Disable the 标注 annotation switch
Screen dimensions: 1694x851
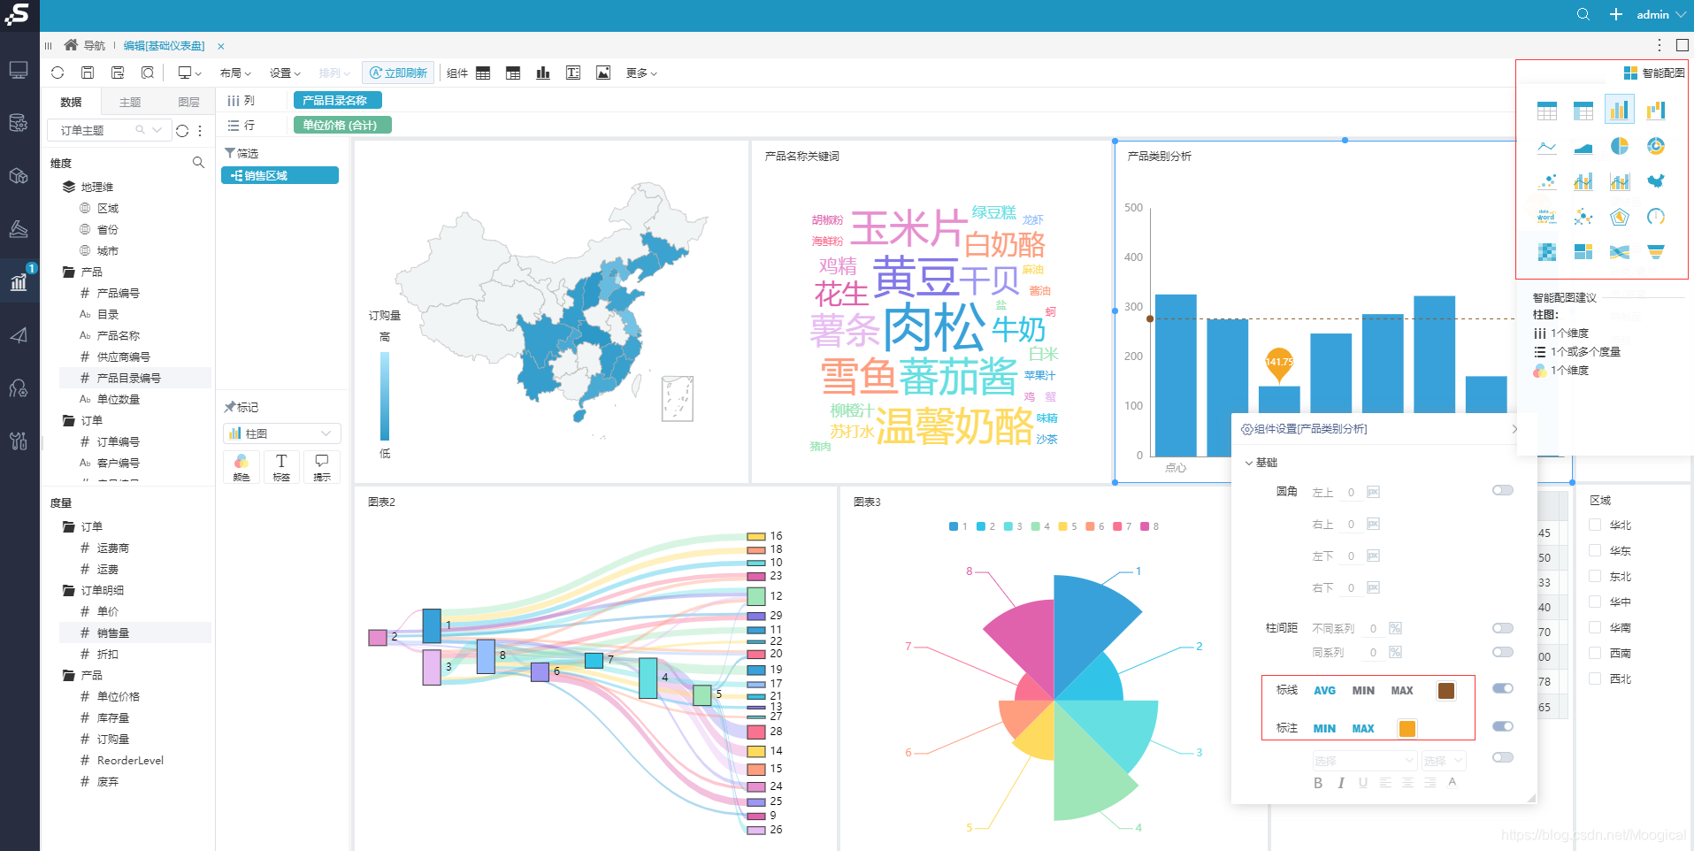[x=1502, y=726]
